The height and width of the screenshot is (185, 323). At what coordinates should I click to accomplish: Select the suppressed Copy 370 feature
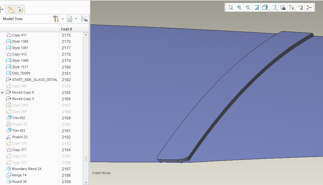[19, 143]
